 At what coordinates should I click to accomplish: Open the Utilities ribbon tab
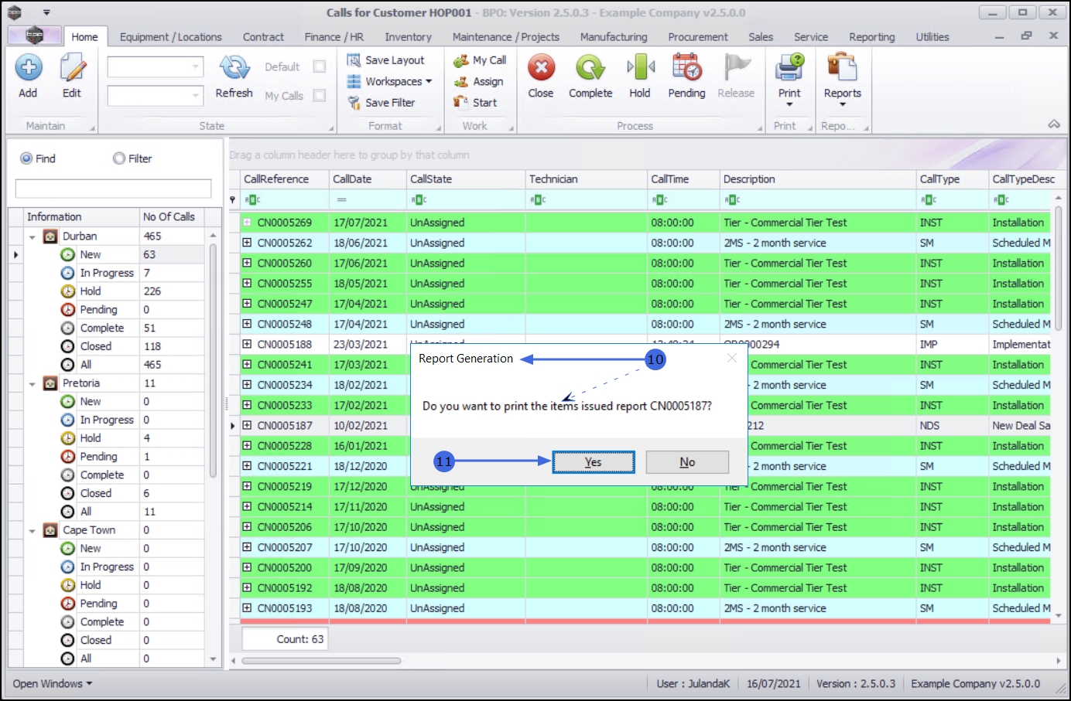pos(932,37)
